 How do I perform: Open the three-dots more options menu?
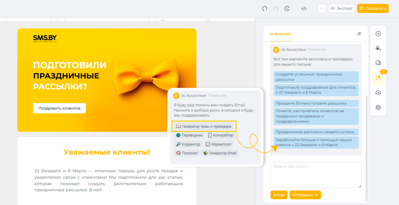click(321, 9)
